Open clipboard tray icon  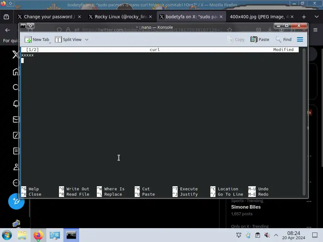click(257, 235)
